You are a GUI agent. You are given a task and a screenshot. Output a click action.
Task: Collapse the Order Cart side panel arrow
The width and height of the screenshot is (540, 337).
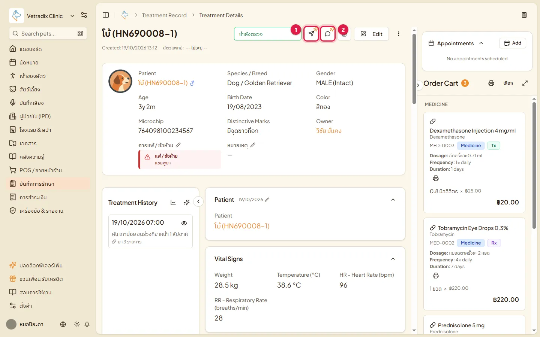pyautogui.click(x=418, y=85)
